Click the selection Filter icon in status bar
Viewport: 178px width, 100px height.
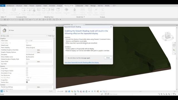point(174,94)
